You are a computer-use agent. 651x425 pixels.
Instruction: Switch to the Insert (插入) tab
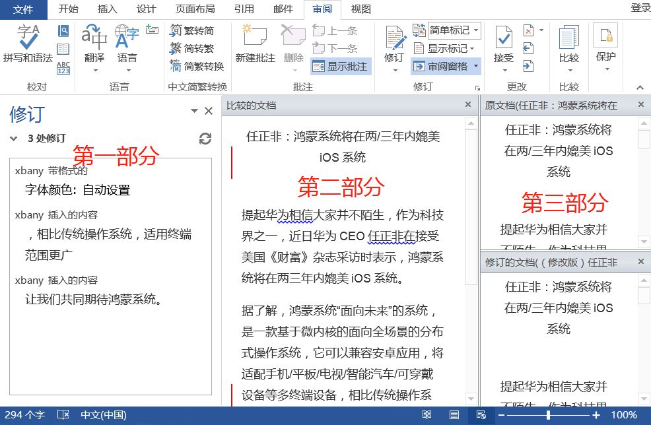coord(107,9)
